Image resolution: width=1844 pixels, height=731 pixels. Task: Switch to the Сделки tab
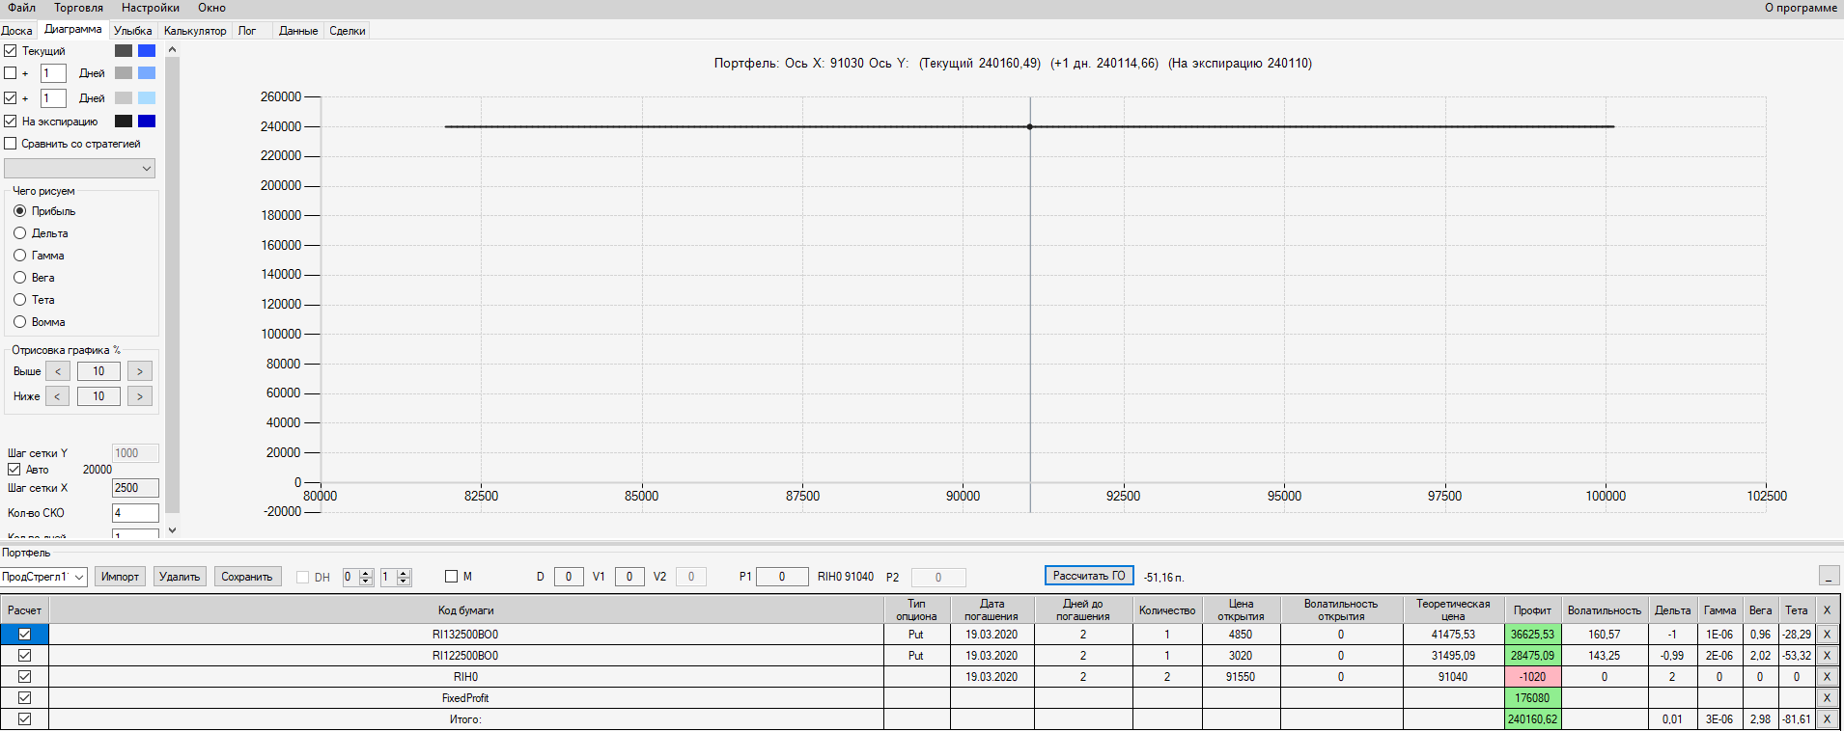click(348, 31)
